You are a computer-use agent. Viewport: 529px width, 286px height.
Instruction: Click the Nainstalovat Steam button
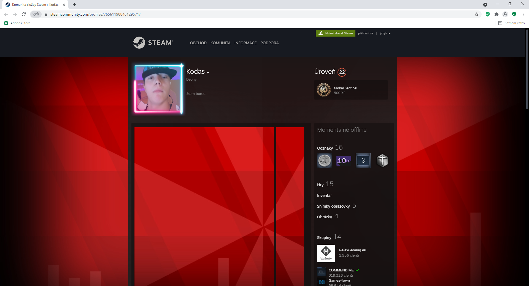click(336, 33)
